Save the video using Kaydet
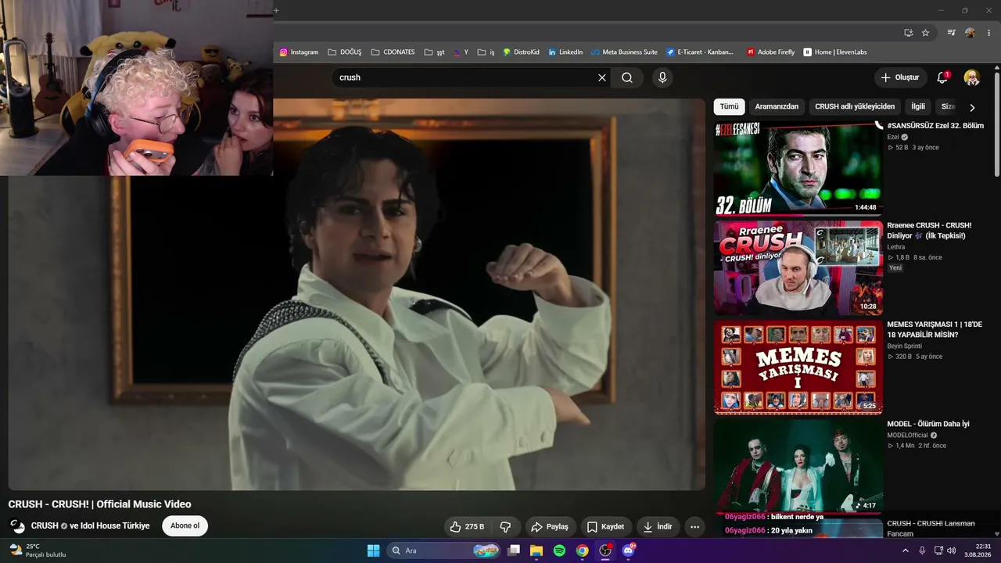The width and height of the screenshot is (1001, 563). 606,527
